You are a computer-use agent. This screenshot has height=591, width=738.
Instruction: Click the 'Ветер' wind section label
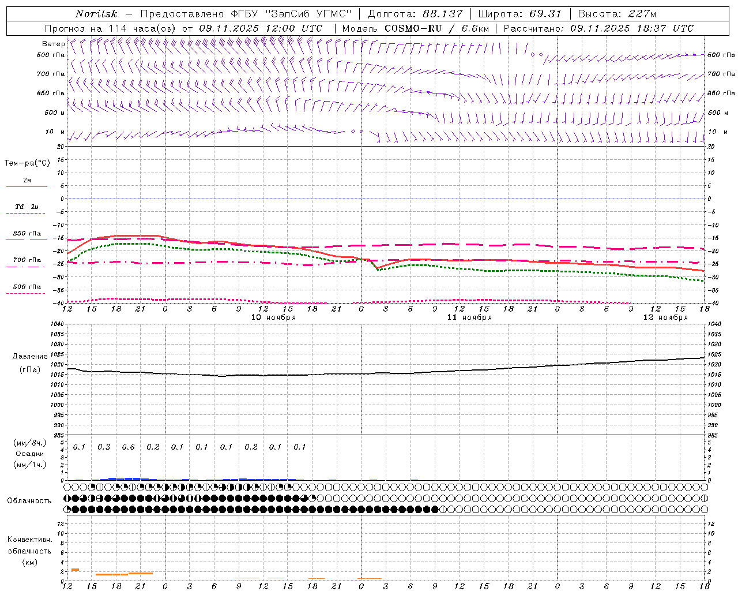[53, 44]
